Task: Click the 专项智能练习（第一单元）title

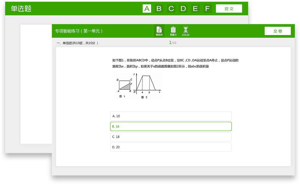Action: tap(79, 31)
